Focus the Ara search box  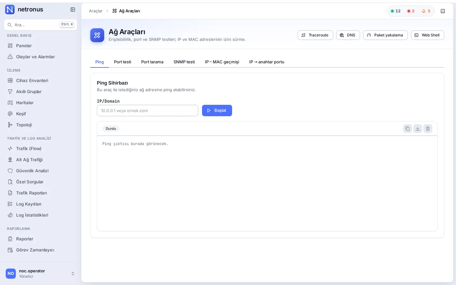coord(41,25)
